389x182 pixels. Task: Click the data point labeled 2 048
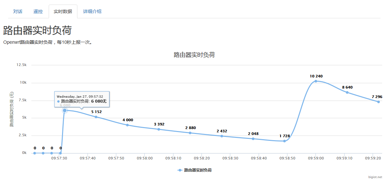coord(253,139)
